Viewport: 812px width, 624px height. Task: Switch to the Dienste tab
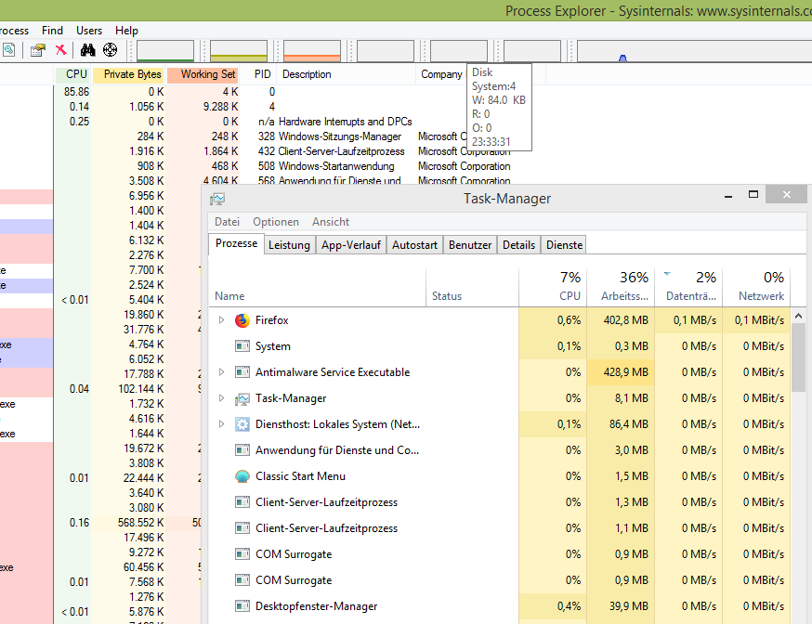(x=564, y=245)
